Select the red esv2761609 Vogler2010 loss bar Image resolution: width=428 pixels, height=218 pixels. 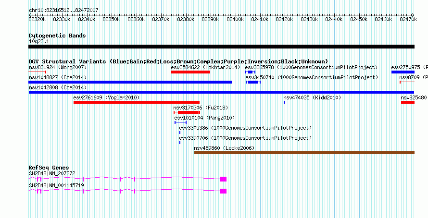137,102
